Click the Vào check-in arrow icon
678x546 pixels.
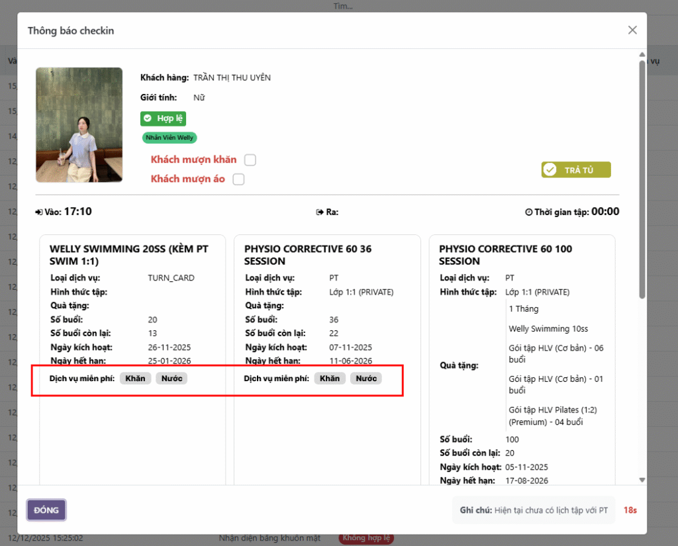pos(39,212)
